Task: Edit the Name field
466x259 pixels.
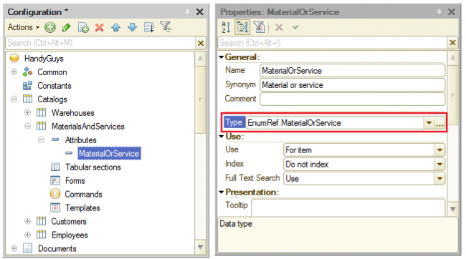Action: click(353, 71)
